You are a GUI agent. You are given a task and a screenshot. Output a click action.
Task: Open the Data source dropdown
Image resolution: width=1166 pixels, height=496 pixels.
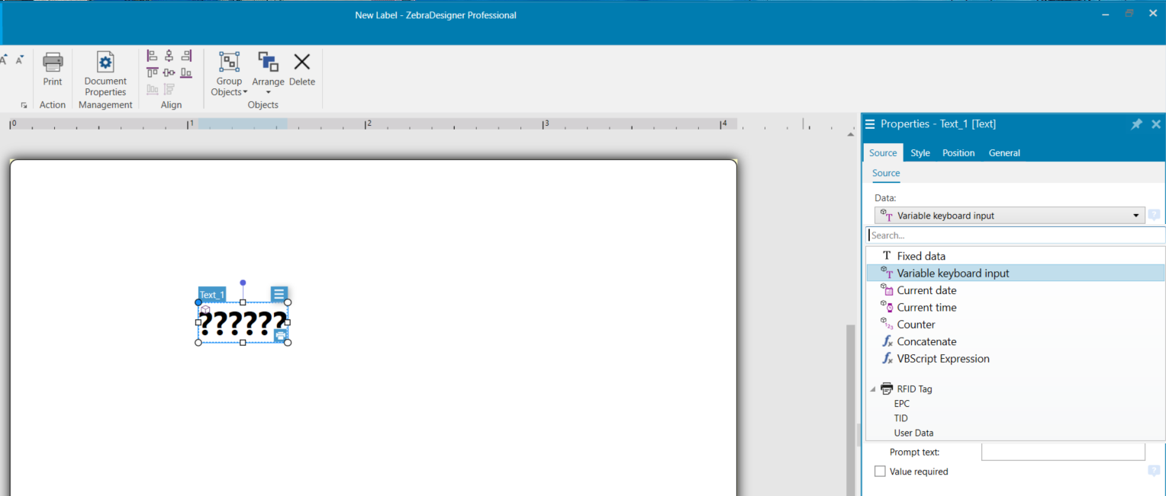[1136, 215]
